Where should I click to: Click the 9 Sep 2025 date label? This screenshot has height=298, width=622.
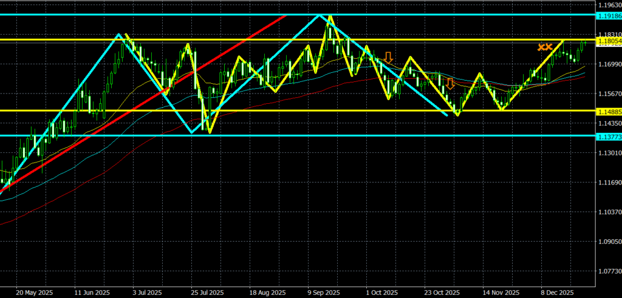pos(324,292)
